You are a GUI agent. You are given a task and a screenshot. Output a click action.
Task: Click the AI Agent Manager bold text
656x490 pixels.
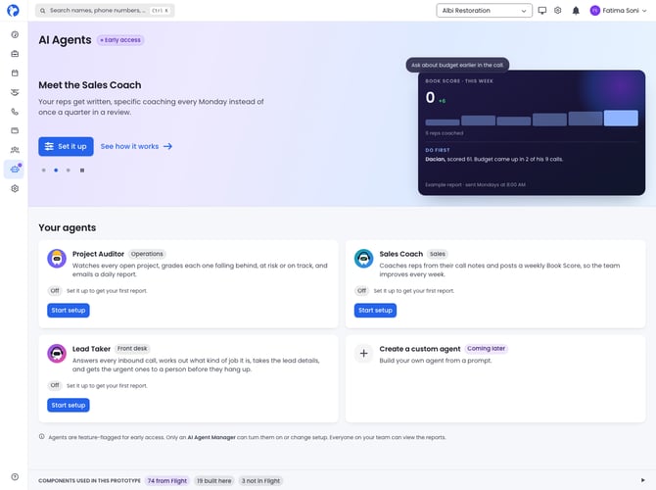click(x=211, y=437)
